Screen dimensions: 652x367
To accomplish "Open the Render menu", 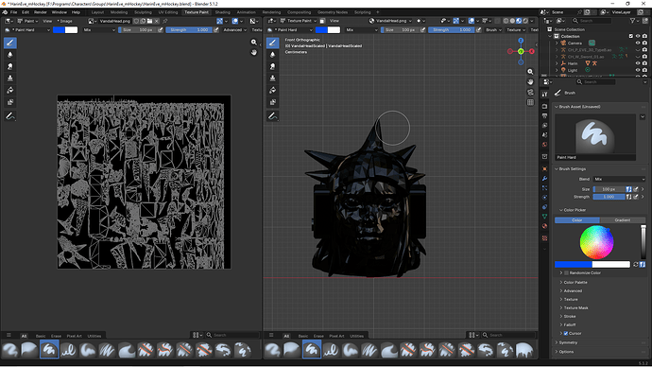I will (x=41, y=12).
